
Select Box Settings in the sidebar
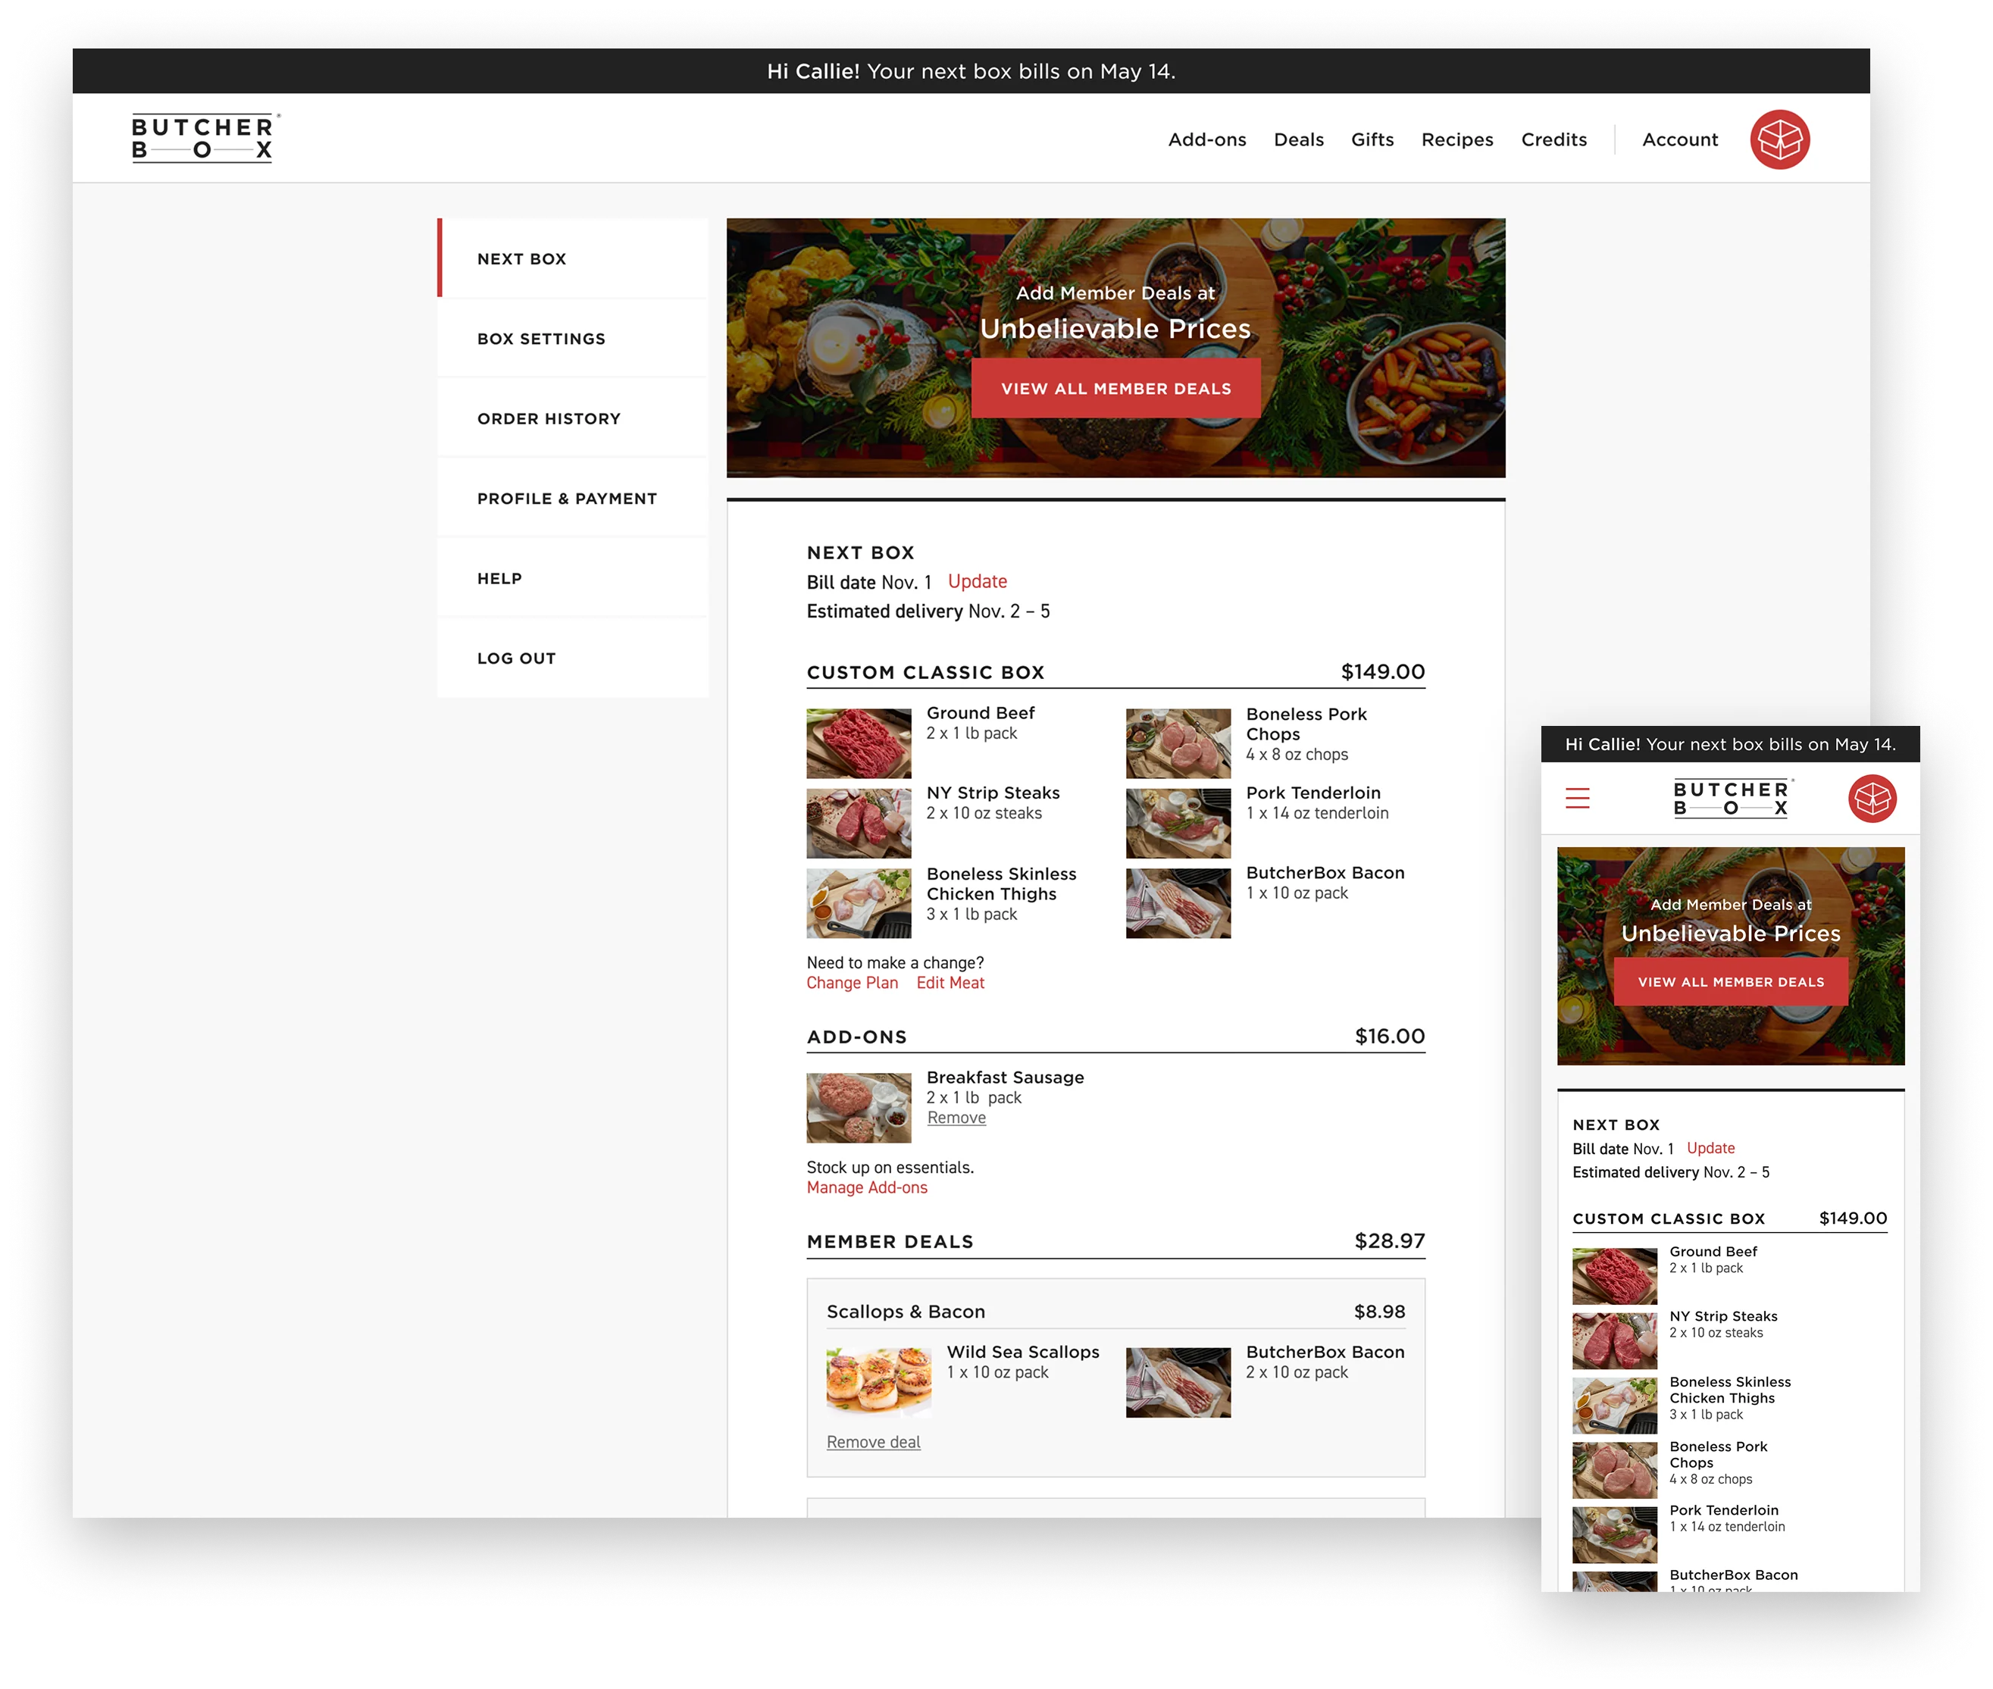571,338
